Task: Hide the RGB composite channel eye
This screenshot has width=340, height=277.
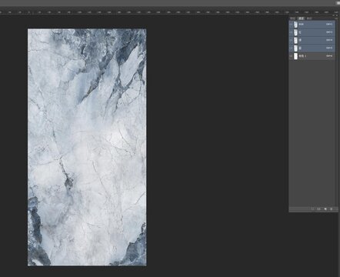Action: [x=291, y=25]
